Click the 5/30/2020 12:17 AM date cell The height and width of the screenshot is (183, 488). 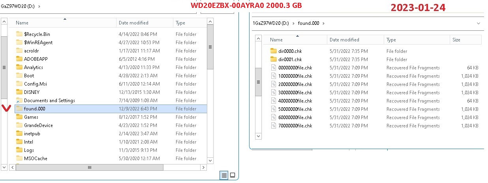pos(139,159)
